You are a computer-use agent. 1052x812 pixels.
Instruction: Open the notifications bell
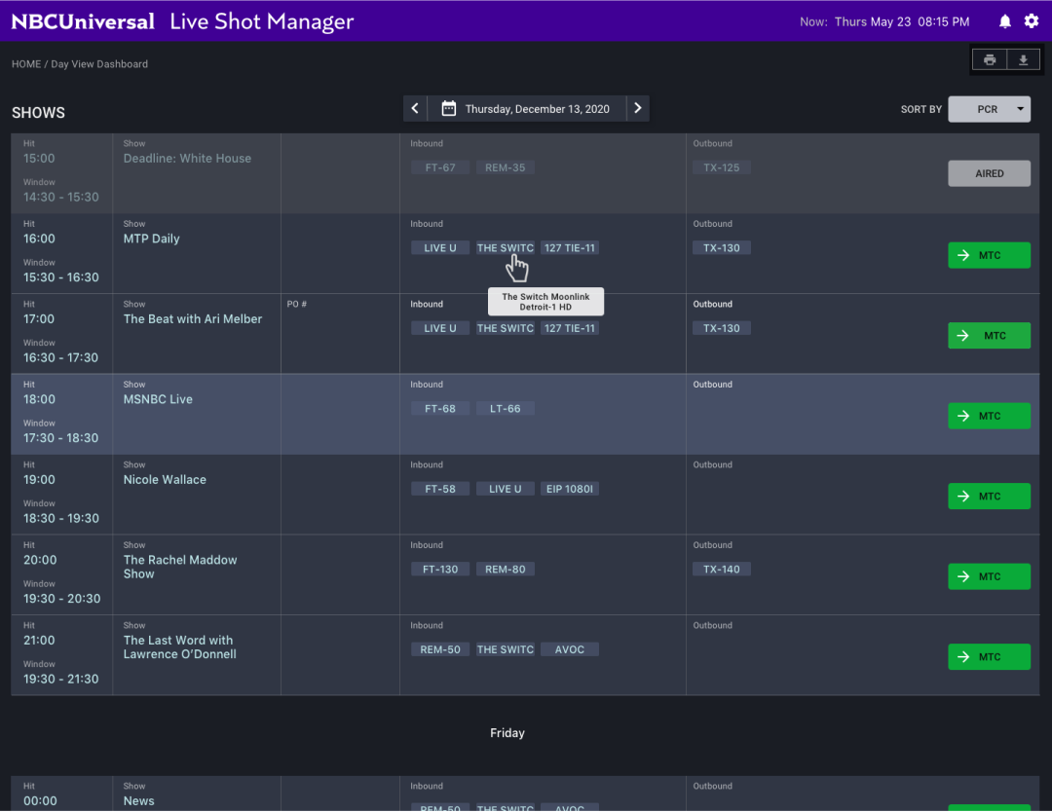pos(1004,21)
